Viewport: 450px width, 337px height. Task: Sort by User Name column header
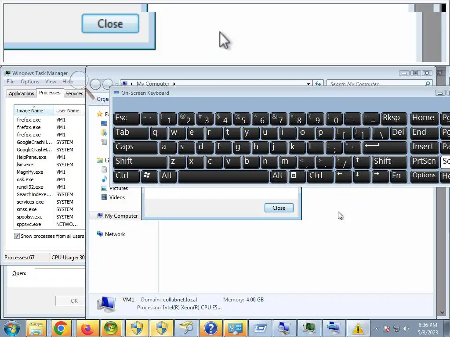coord(68,110)
